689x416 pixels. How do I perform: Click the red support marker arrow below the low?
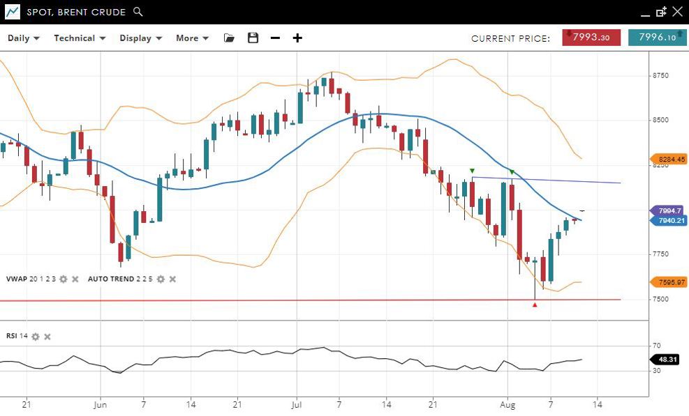535,305
